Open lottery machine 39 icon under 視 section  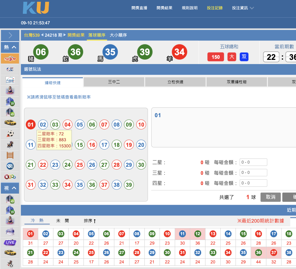point(10,210)
